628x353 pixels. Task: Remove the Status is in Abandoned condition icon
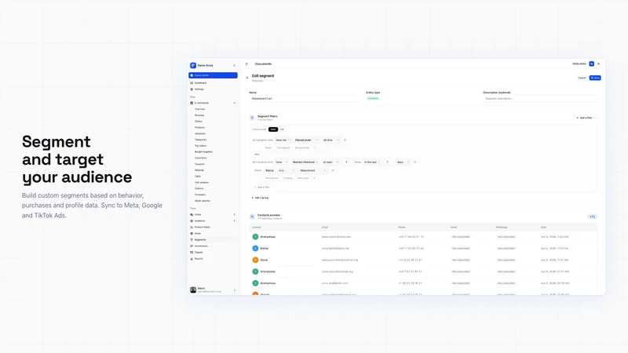(x=332, y=170)
